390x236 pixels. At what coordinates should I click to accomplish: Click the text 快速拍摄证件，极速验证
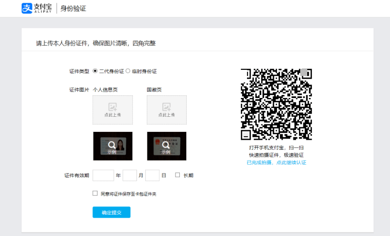point(276,155)
